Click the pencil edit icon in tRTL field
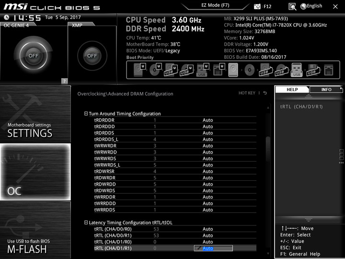345x259 pixels. click(198, 248)
